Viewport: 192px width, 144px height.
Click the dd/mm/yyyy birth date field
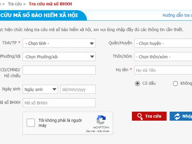(78, 89)
